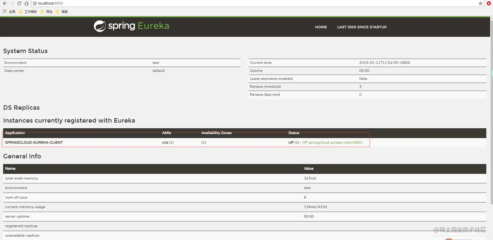Click the current-memory-usage row name
The height and width of the screenshot is (240, 493).
pyautogui.click(x=25, y=207)
